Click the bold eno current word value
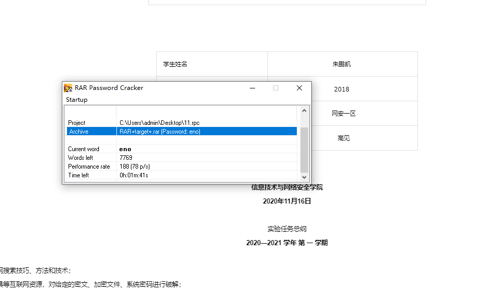 click(x=125, y=149)
